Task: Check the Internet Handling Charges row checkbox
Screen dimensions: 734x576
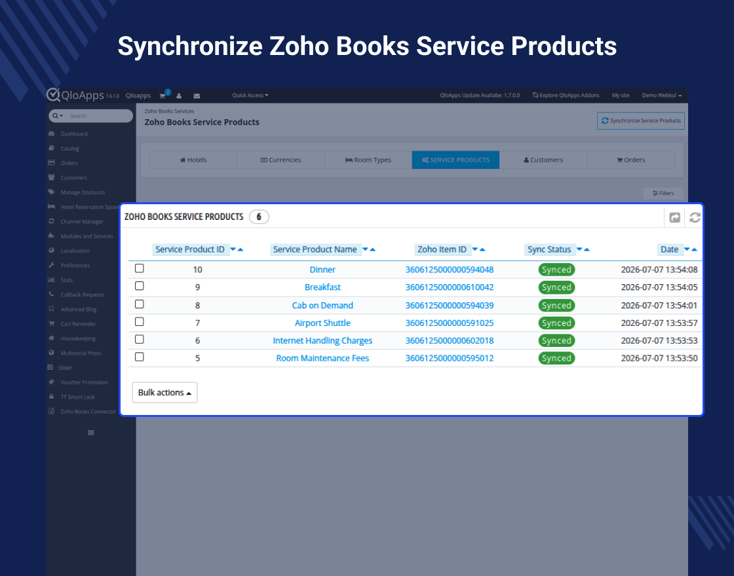Action: tap(139, 340)
